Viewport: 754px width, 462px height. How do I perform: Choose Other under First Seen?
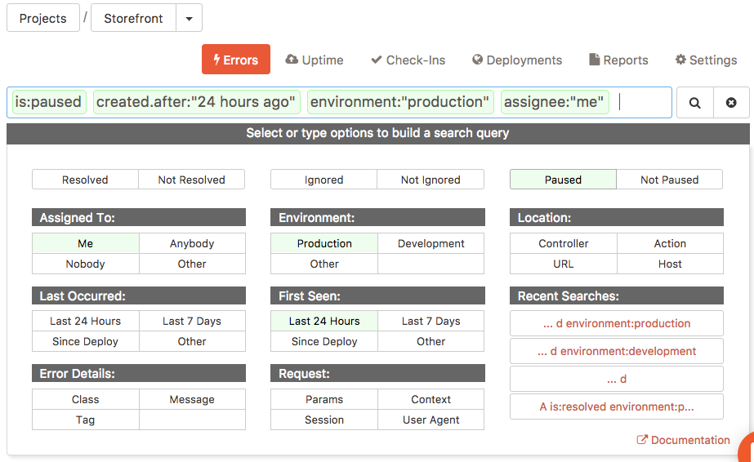click(431, 341)
